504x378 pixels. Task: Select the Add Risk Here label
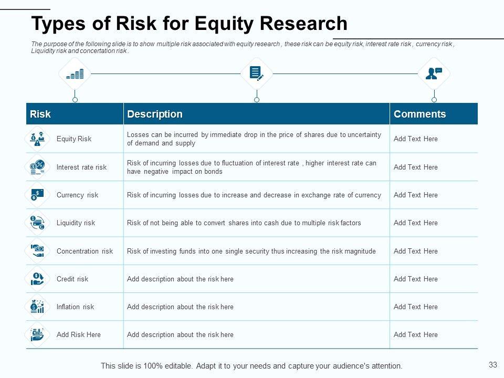click(78, 334)
